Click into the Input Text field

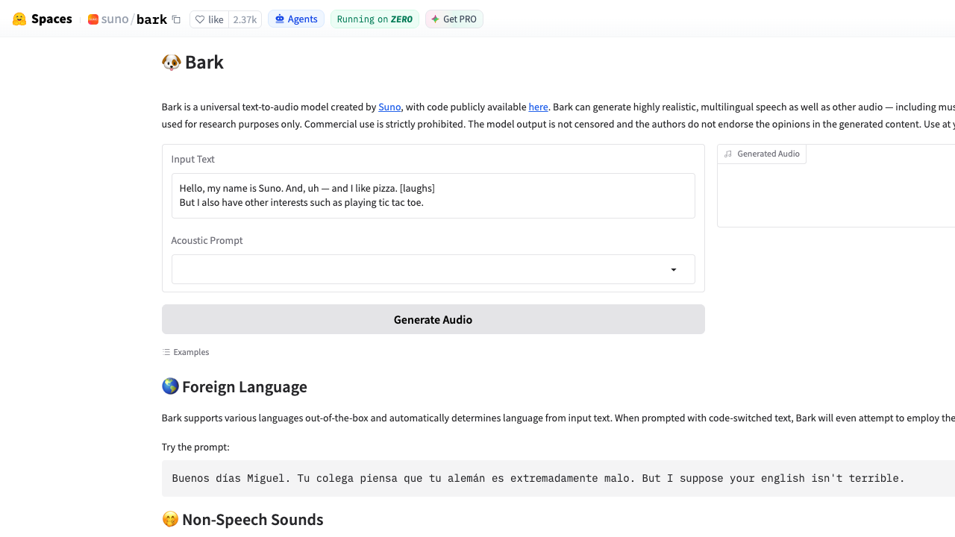coord(433,195)
